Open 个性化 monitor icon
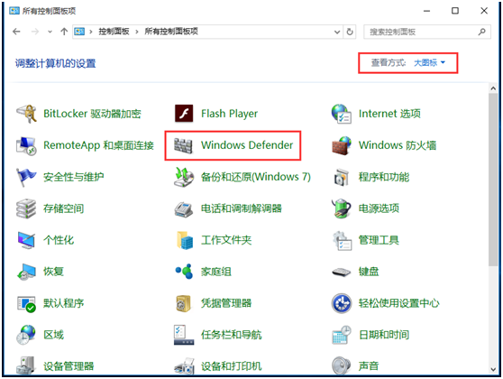The height and width of the screenshot is (379, 503). [x=26, y=240]
